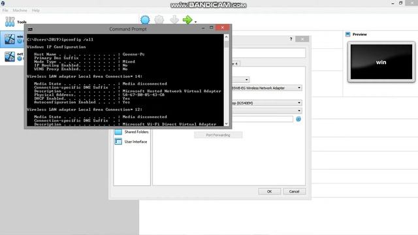
Task: Click 'Microsoft Hosted Network Virtual Adapter' text
Action: pyautogui.click(x=172, y=91)
